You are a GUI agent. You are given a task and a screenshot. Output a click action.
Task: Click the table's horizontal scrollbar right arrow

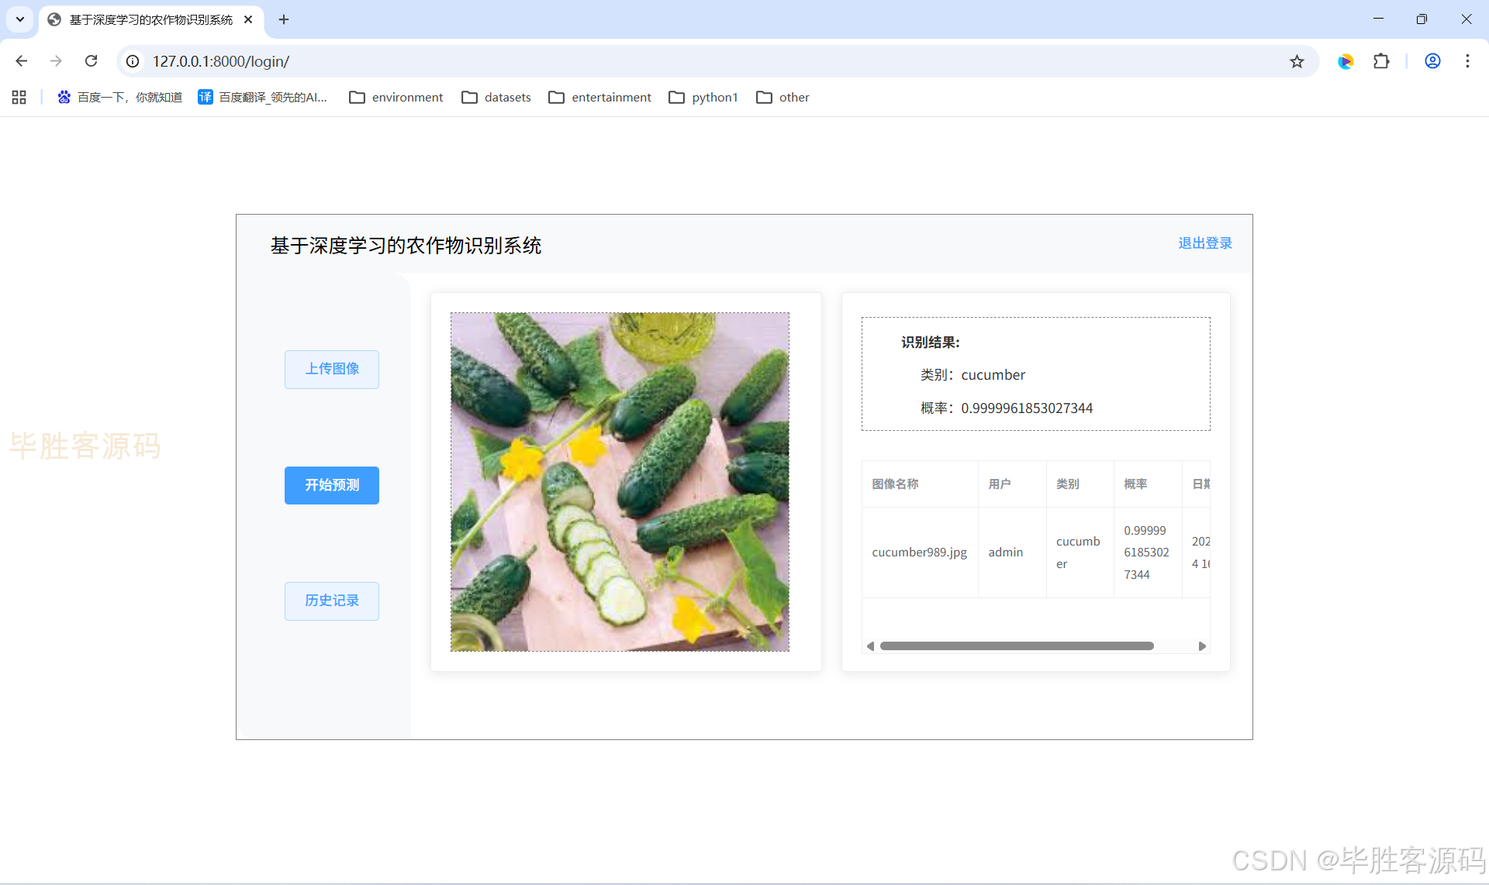[1202, 646]
